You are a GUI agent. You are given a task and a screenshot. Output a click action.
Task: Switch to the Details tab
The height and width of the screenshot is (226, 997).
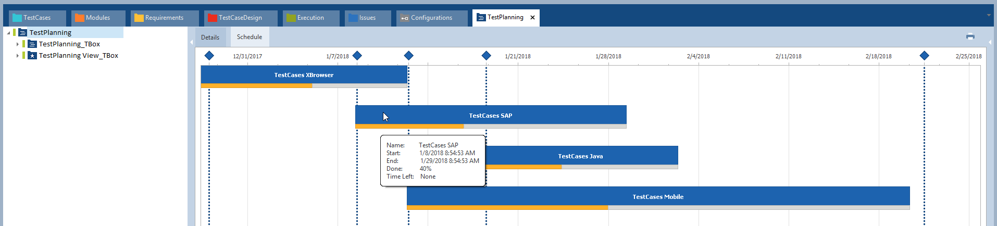(210, 37)
